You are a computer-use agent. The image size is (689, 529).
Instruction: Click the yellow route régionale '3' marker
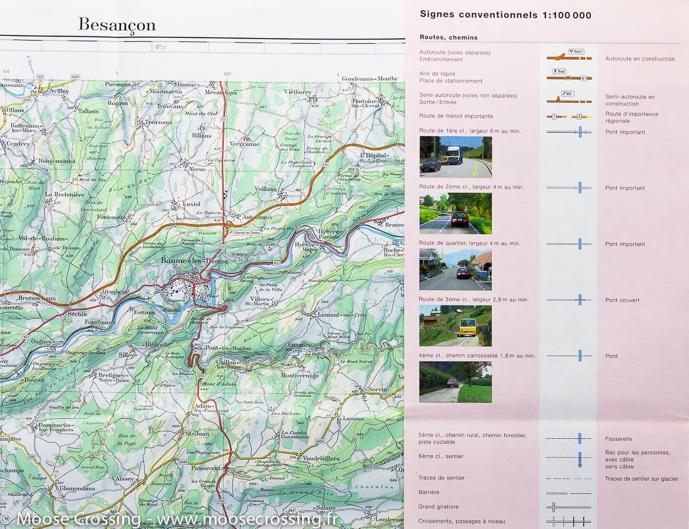coord(579,116)
